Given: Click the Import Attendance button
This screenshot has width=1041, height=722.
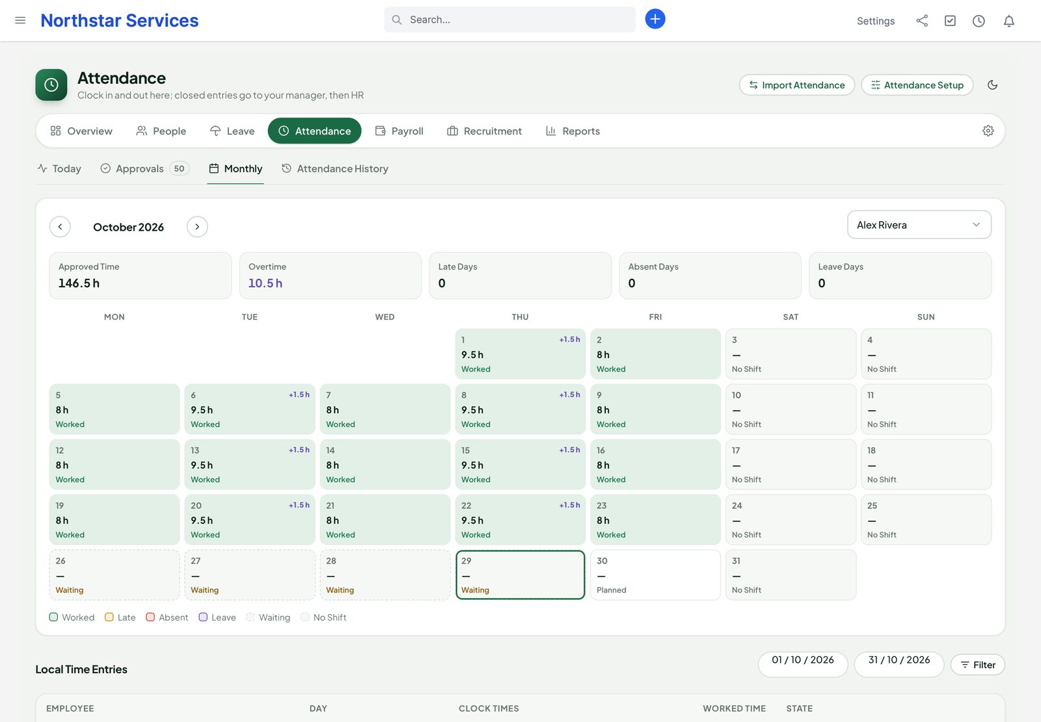Looking at the screenshot, I should click(796, 85).
